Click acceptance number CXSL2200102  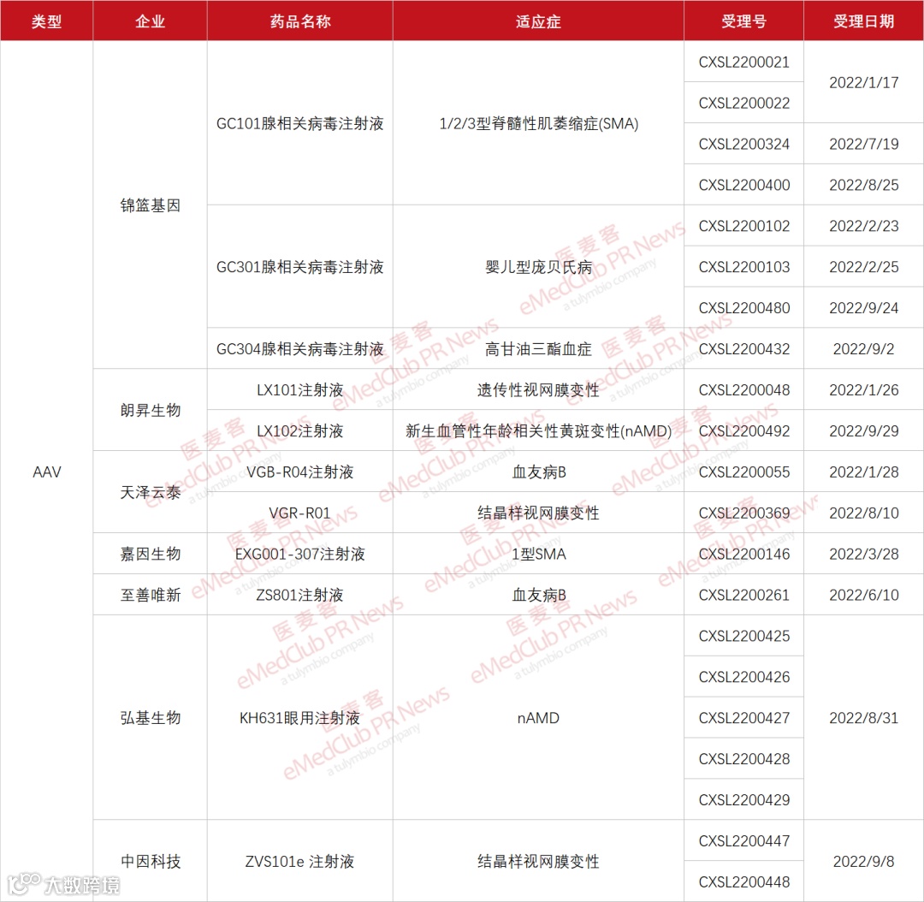[743, 226]
